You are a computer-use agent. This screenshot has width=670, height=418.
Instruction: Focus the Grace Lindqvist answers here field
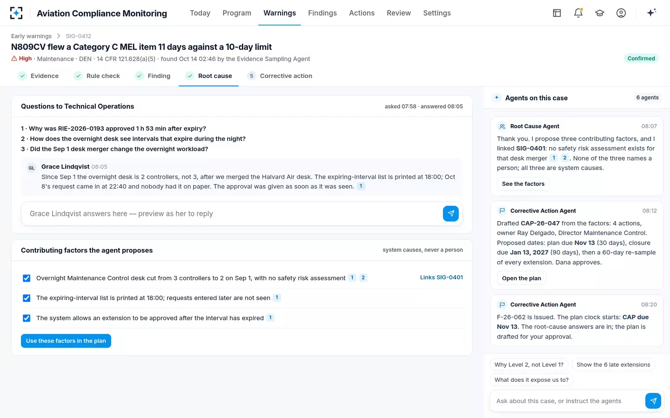pos(232,214)
